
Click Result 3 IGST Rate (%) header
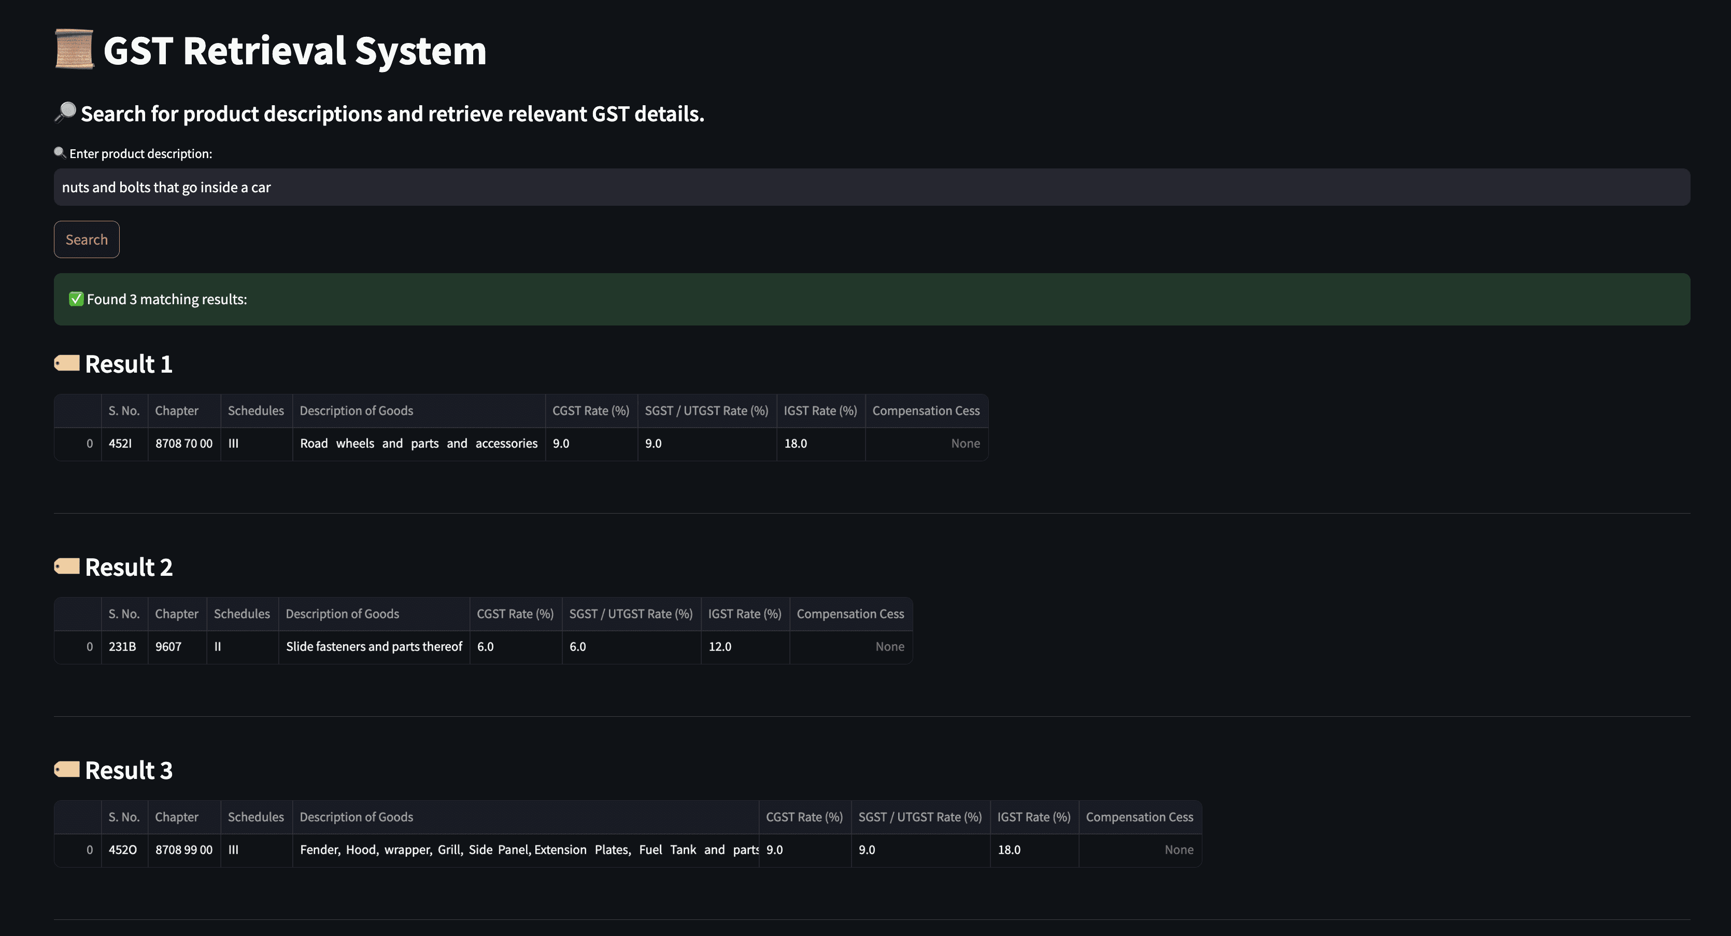click(1034, 817)
